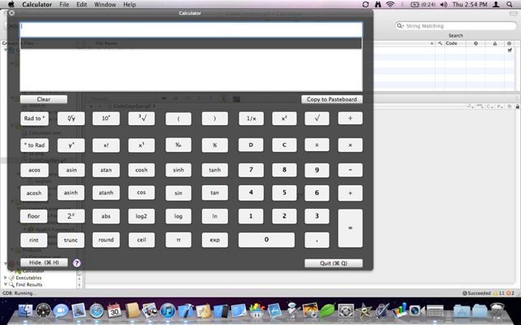This screenshot has height=325, width=521.
Task: Click the String Matching search field
Action: coord(456,26)
